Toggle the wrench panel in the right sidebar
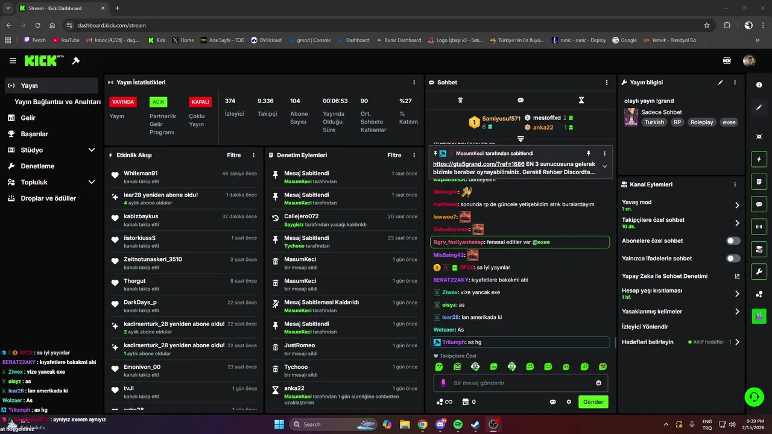This screenshot has height=434, width=772. pos(759,271)
